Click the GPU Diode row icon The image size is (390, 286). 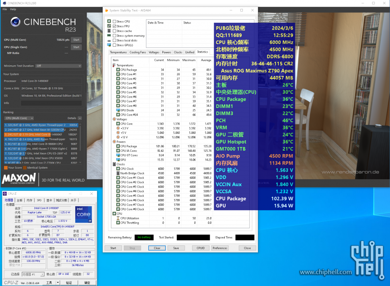118,110
